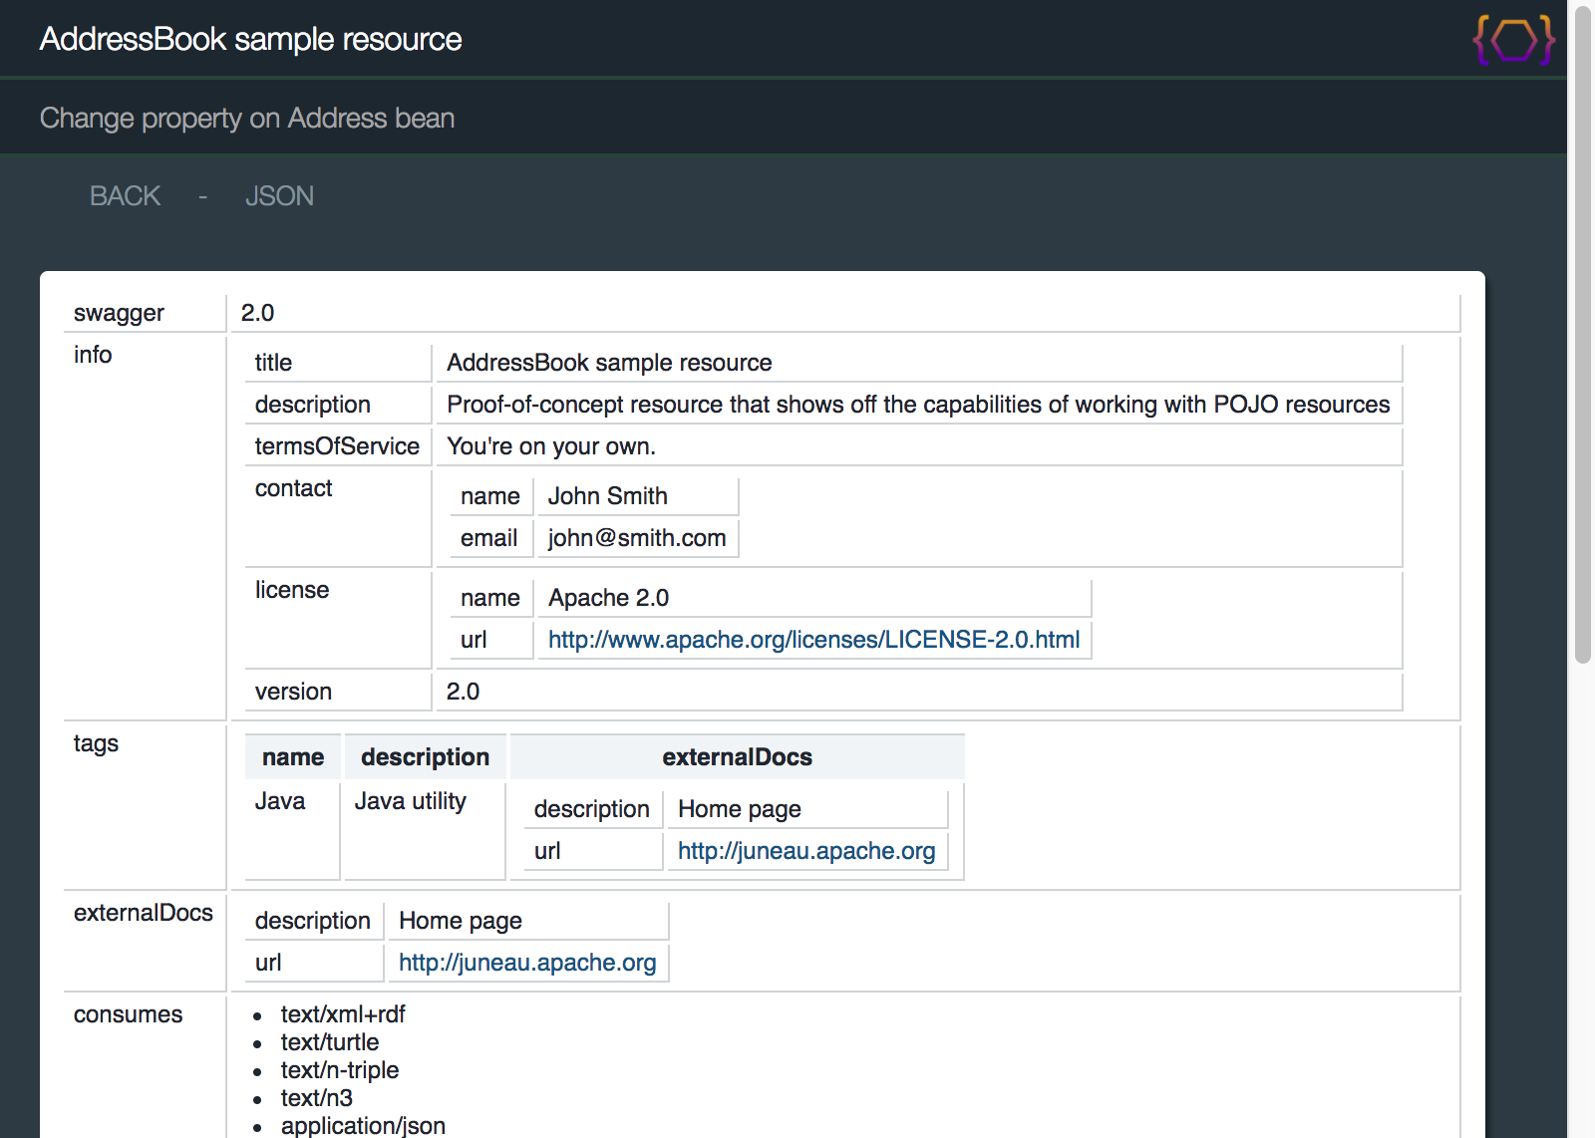Click the 'AddressBook sample resource' page heading
The width and height of the screenshot is (1595, 1138).
250,39
